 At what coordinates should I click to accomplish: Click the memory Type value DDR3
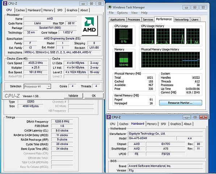[x=31, y=102]
